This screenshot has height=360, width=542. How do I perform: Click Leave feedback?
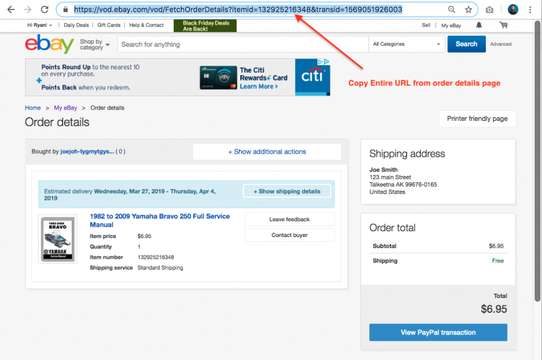(290, 219)
